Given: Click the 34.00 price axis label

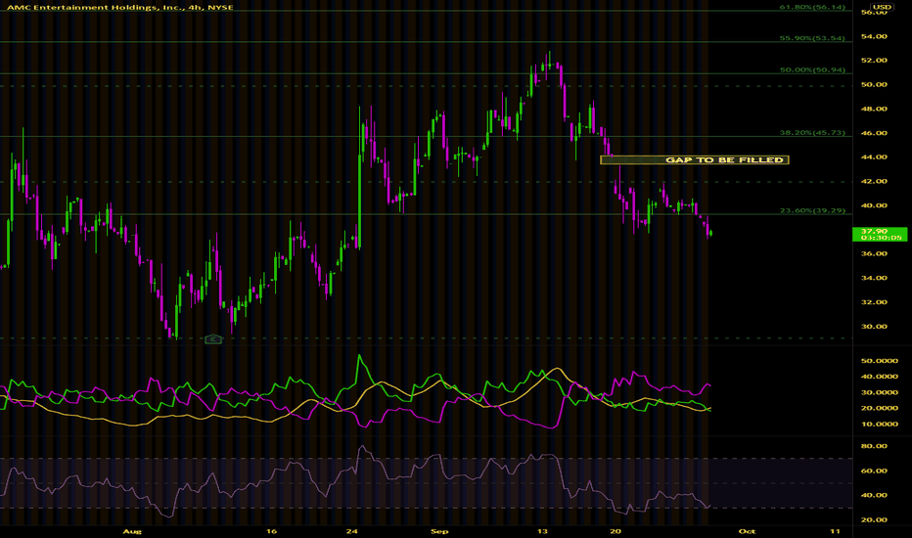Looking at the screenshot, I should click(874, 278).
